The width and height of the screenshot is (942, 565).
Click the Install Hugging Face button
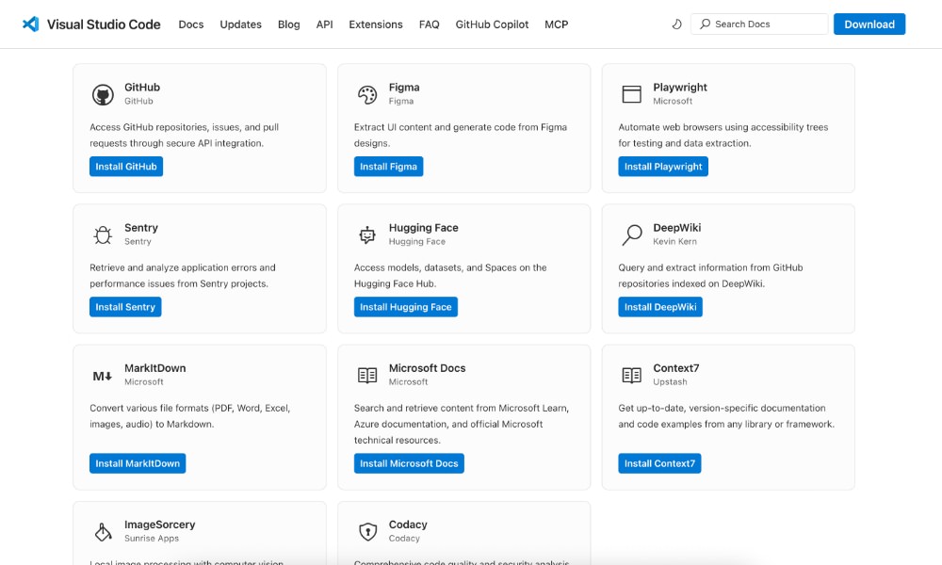[x=406, y=306]
